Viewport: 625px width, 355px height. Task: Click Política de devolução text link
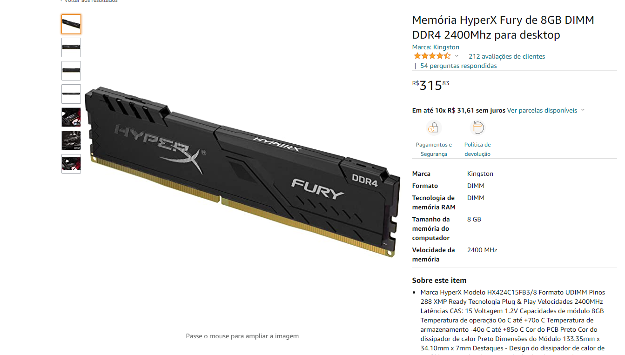[477, 149]
